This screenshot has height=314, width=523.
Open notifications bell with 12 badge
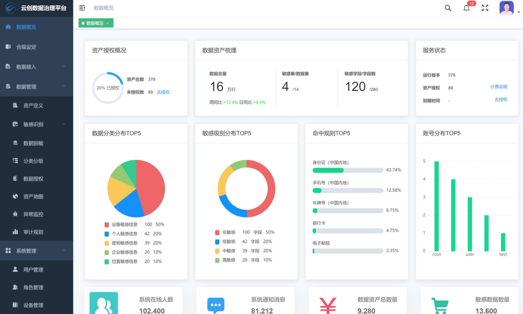(467, 8)
